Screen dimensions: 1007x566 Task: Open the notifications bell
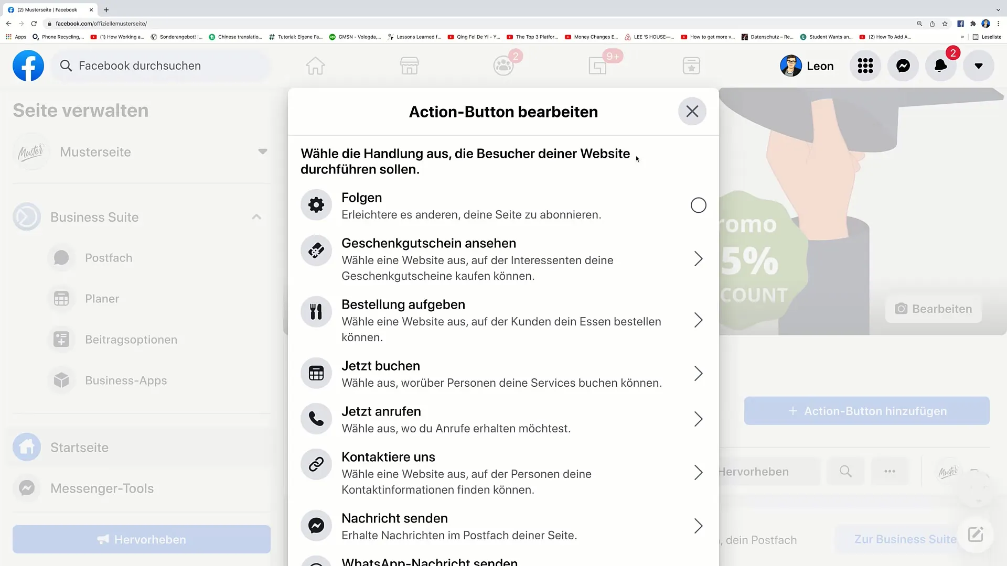click(x=940, y=66)
